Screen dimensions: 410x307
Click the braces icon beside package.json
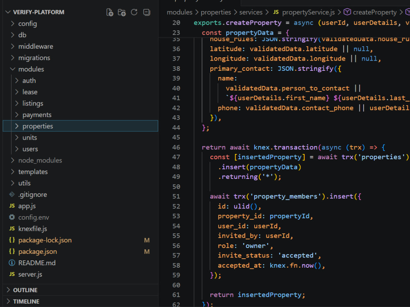tap(12, 251)
